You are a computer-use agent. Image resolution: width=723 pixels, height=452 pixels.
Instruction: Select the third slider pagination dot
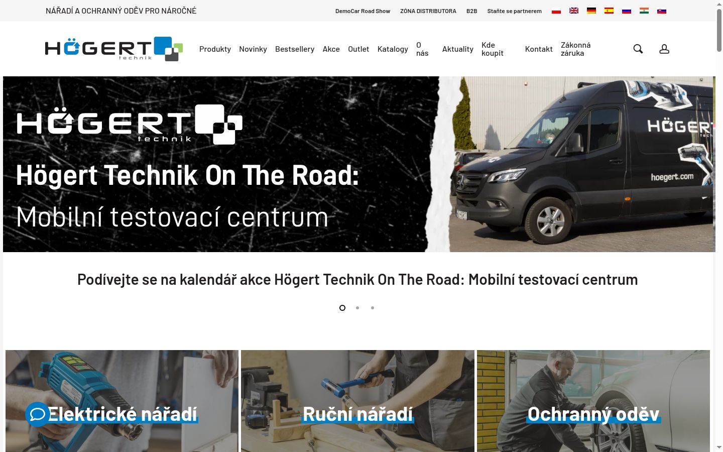[373, 308]
